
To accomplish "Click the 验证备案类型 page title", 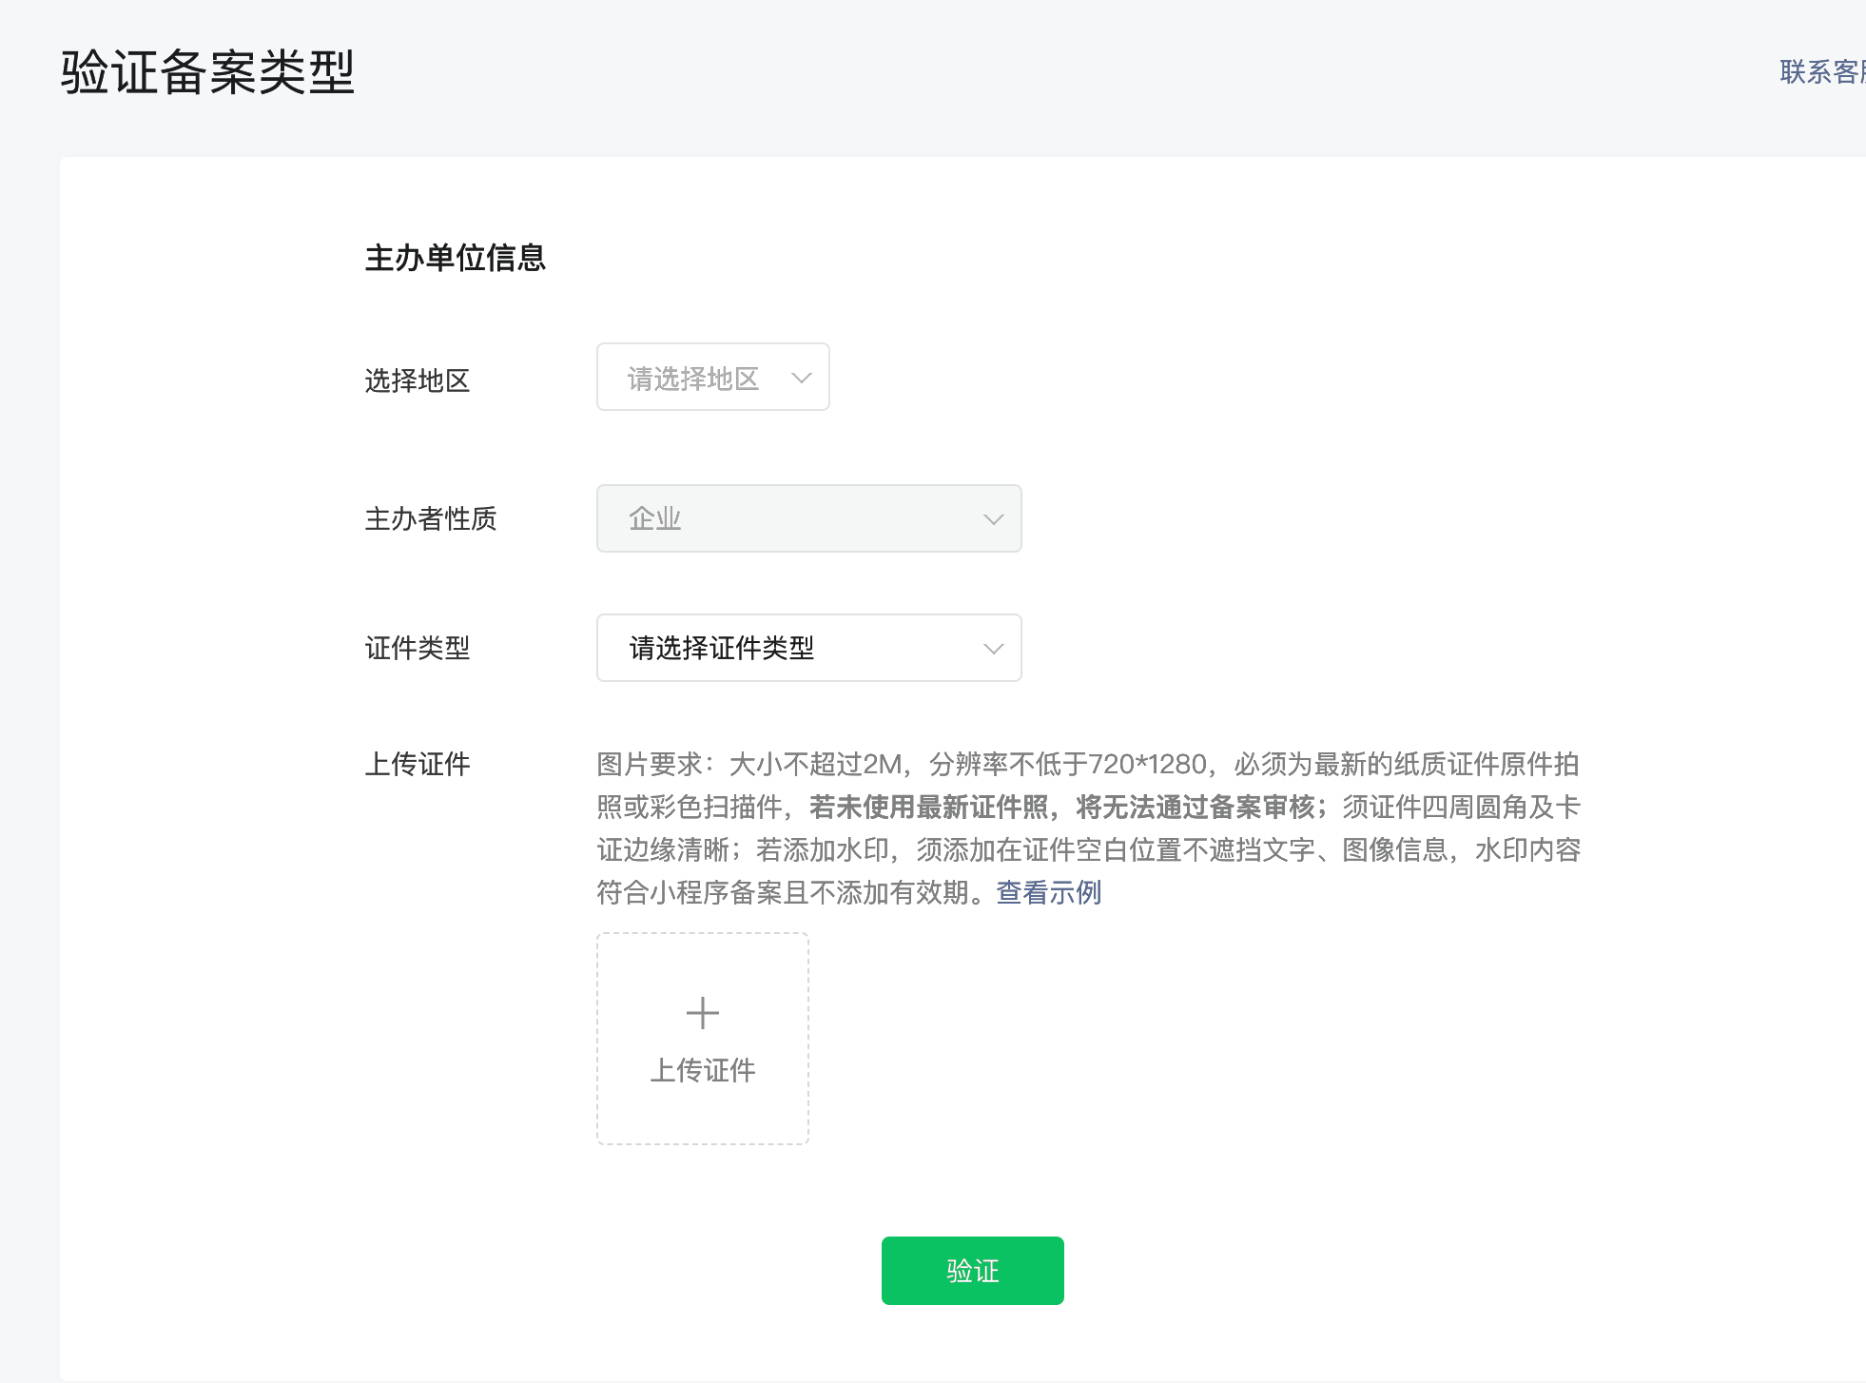I will pos(207,72).
